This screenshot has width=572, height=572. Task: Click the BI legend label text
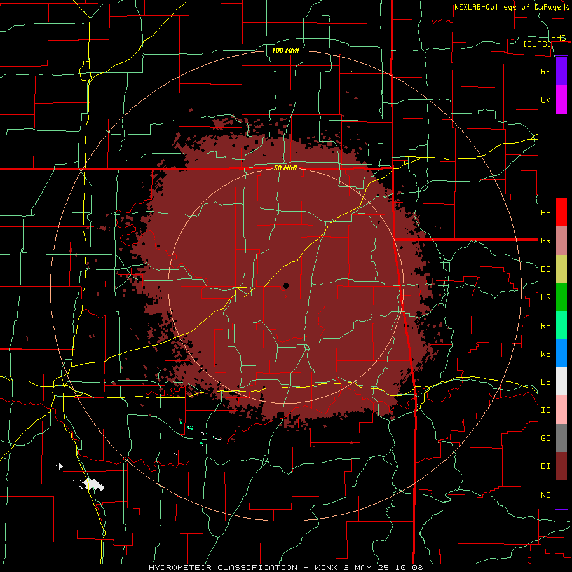(545, 466)
